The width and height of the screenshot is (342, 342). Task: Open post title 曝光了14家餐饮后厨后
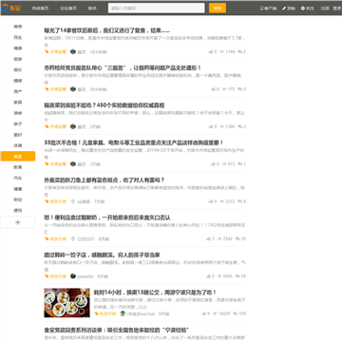[x=107, y=30]
